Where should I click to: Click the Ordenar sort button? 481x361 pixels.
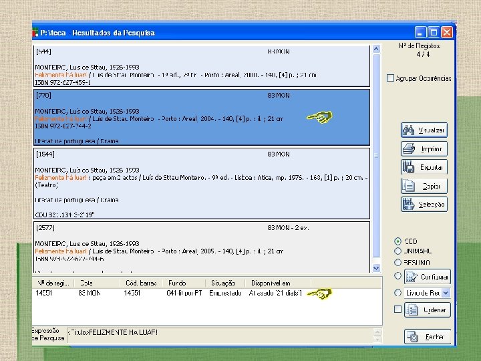point(426,310)
